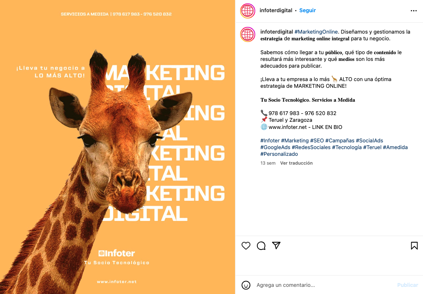423x294 pixels.
Task: Follow the account with Seguir
Action: 307,10
